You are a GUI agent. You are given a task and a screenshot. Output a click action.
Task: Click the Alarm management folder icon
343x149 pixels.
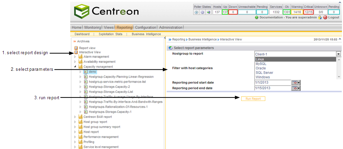(x=81, y=57)
